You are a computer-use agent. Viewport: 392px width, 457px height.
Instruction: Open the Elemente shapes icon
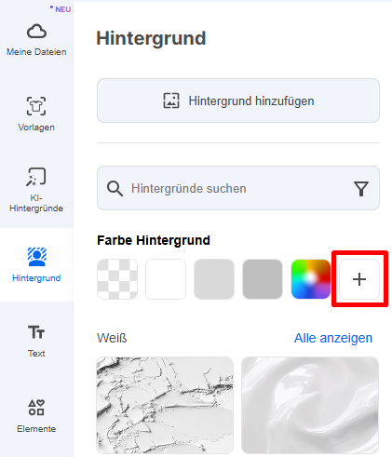pyautogui.click(x=36, y=408)
